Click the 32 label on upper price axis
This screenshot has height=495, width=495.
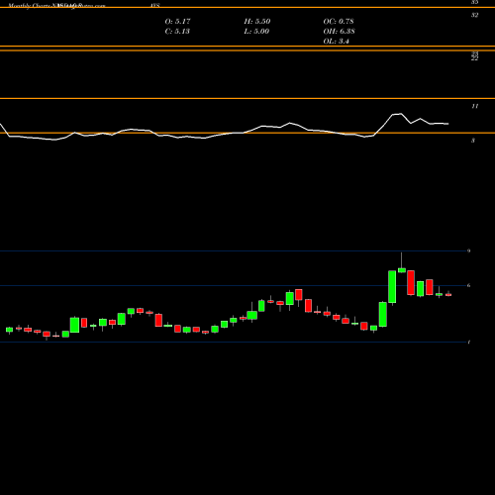474,15
